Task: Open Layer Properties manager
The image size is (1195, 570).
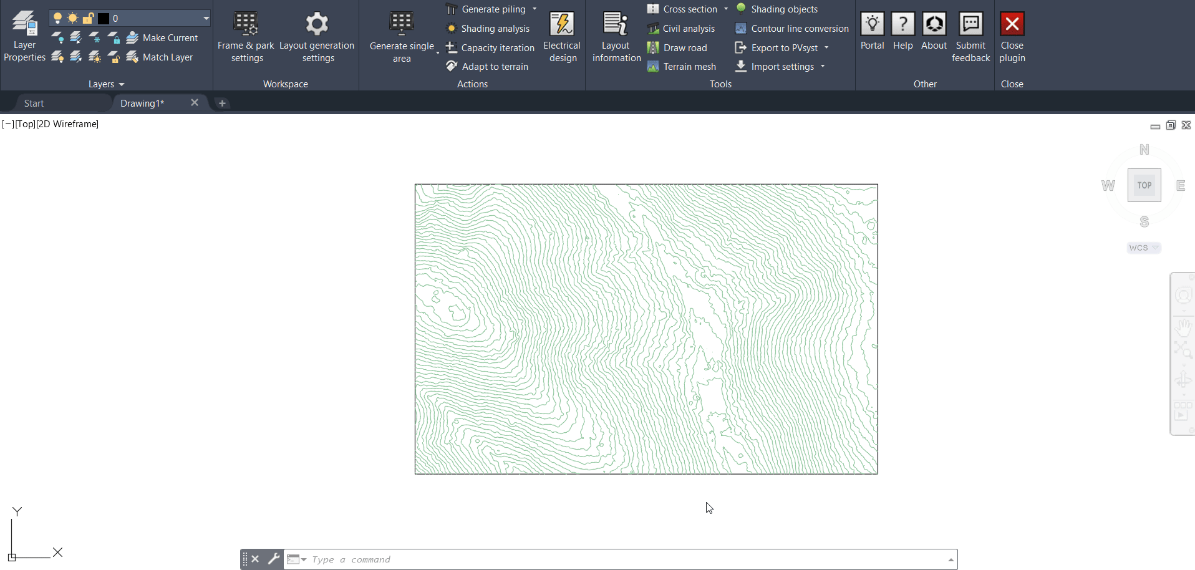Action: [24, 37]
